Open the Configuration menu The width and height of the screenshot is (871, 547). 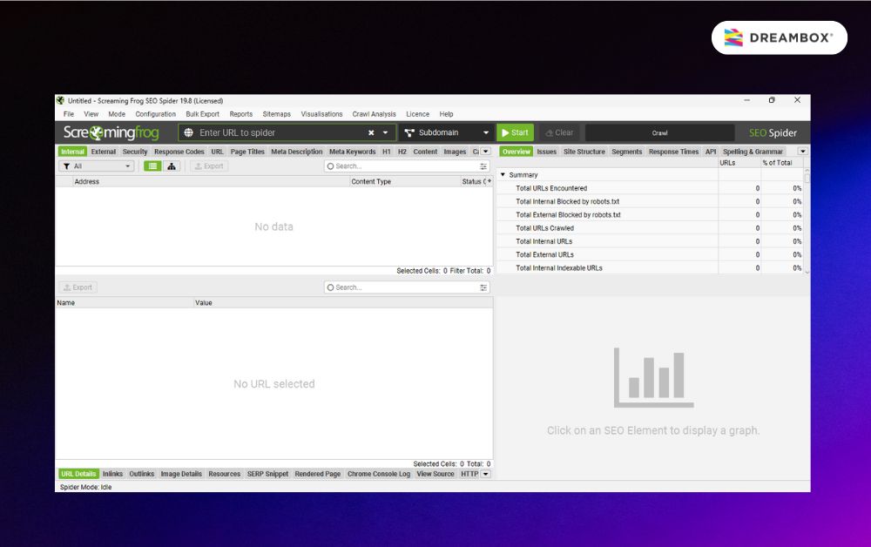[156, 114]
